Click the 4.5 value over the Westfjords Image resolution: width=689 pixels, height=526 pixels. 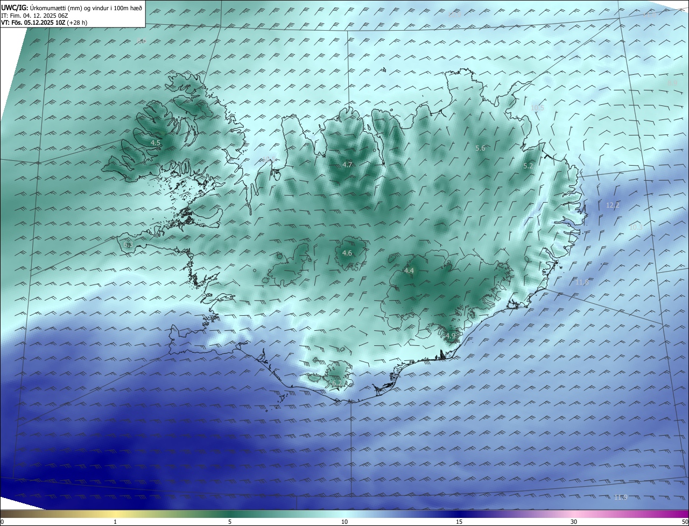click(x=156, y=143)
